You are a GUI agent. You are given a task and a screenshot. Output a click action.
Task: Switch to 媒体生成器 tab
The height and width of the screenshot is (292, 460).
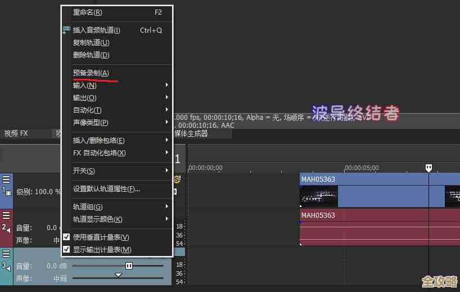(191, 134)
